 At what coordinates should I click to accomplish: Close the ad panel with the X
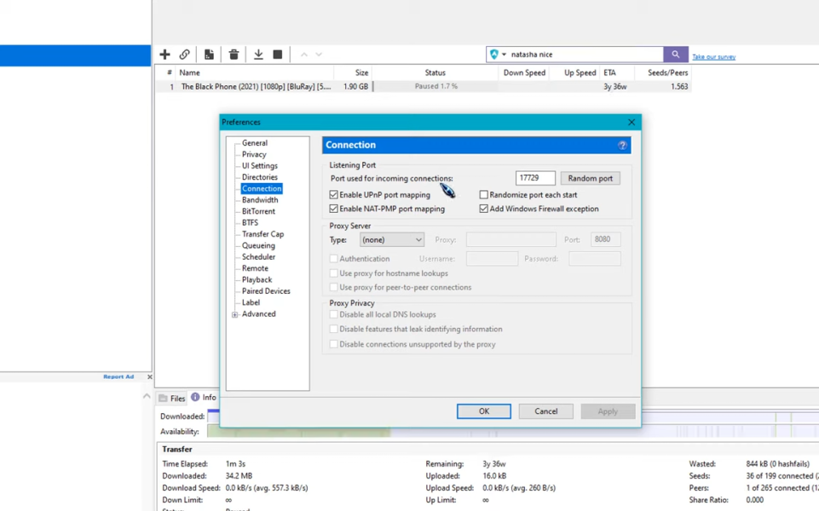[150, 376]
